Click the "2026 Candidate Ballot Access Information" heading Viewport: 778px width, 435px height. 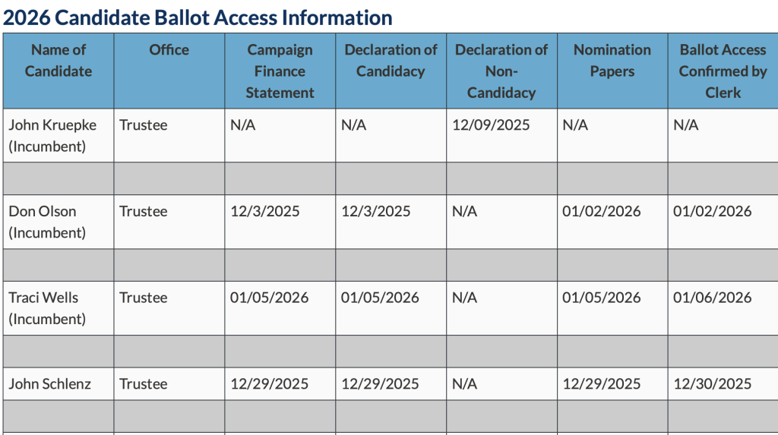(x=198, y=17)
